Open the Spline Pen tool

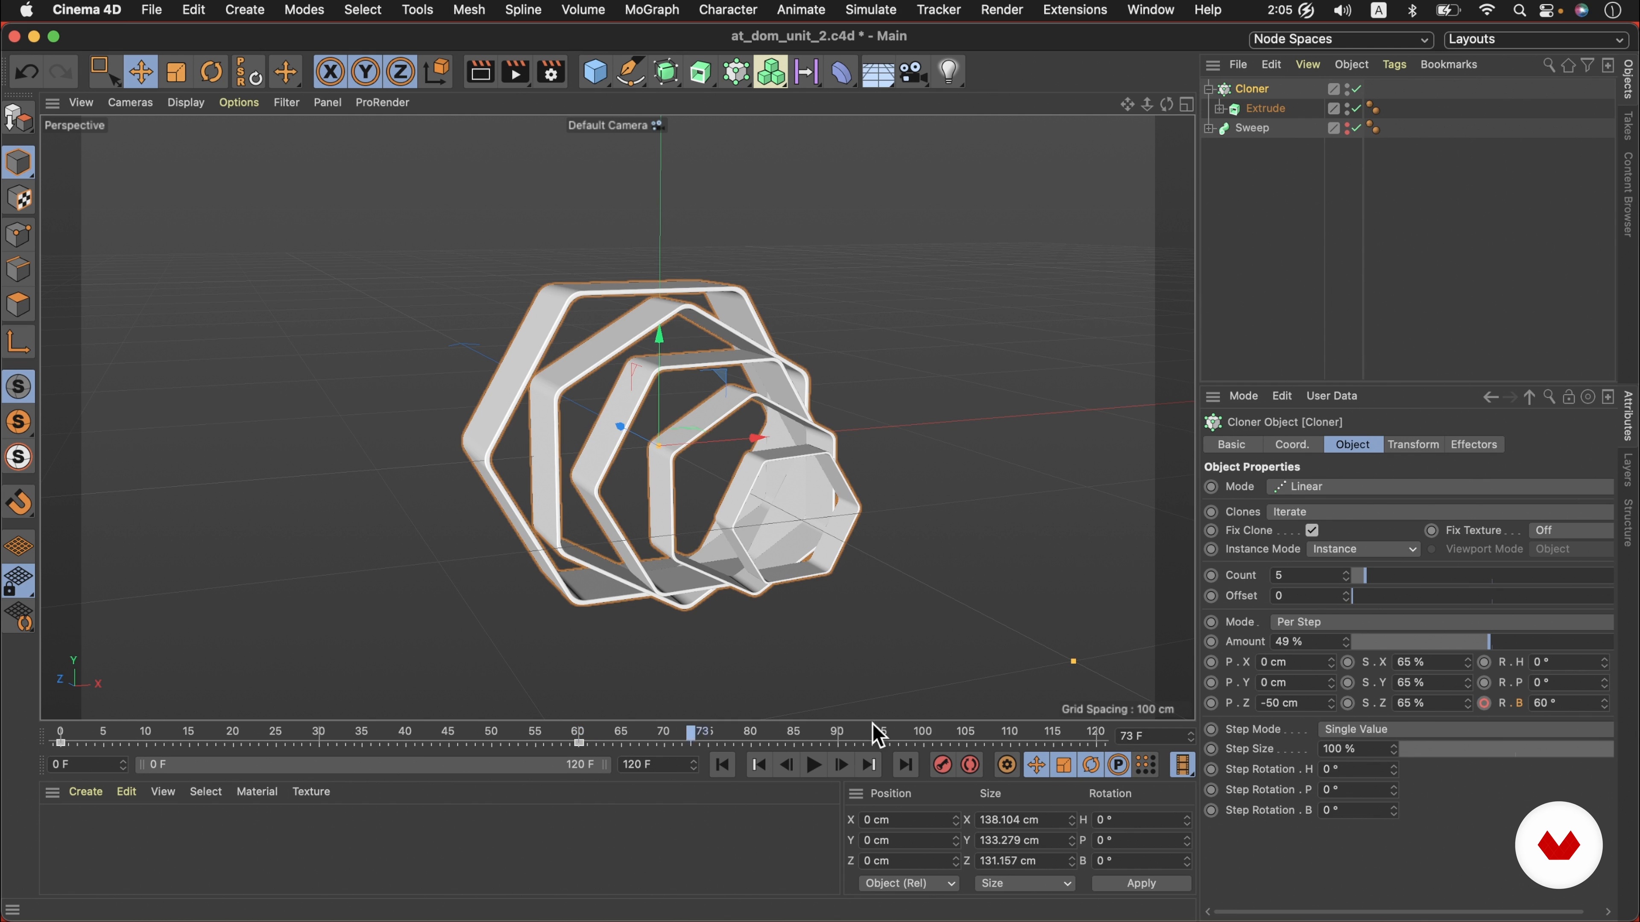coord(631,72)
